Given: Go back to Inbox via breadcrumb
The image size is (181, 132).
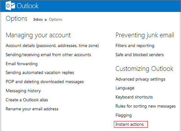Looking at the screenshot, I should [x=38, y=19].
